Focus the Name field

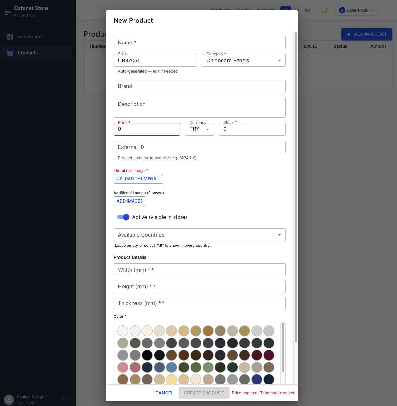[x=199, y=43]
